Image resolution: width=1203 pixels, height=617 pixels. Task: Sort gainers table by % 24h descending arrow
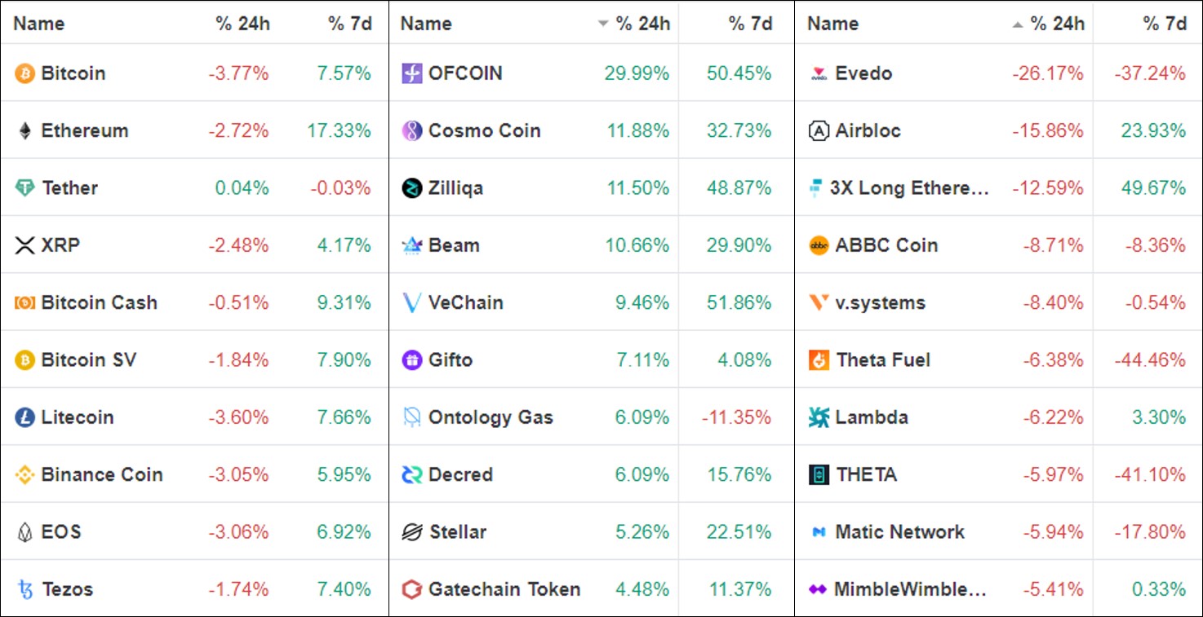coord(603,24)
